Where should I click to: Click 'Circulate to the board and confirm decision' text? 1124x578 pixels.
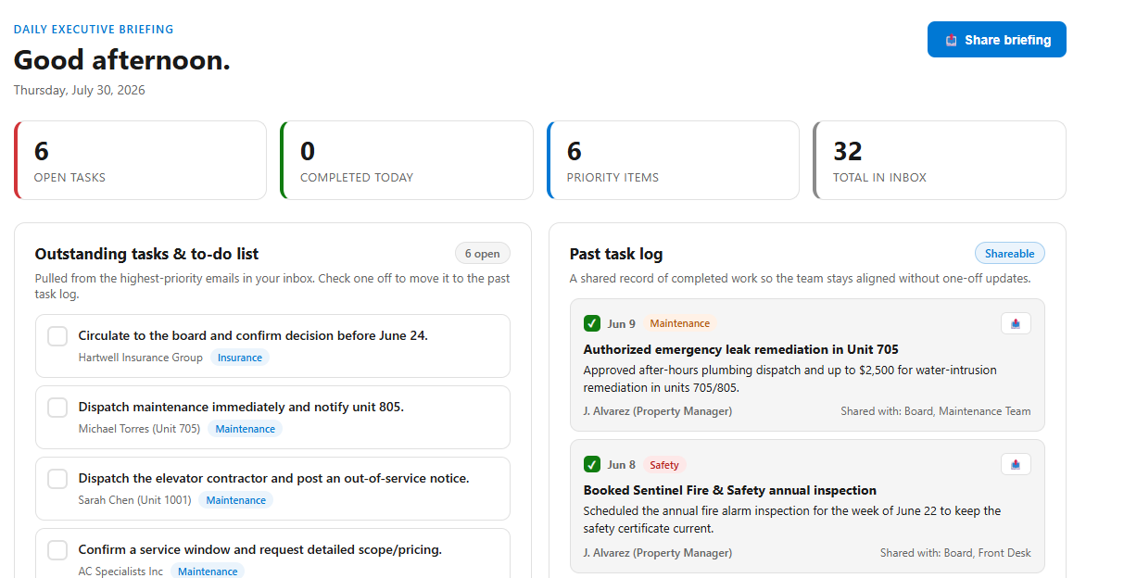[x=253, y=335]
